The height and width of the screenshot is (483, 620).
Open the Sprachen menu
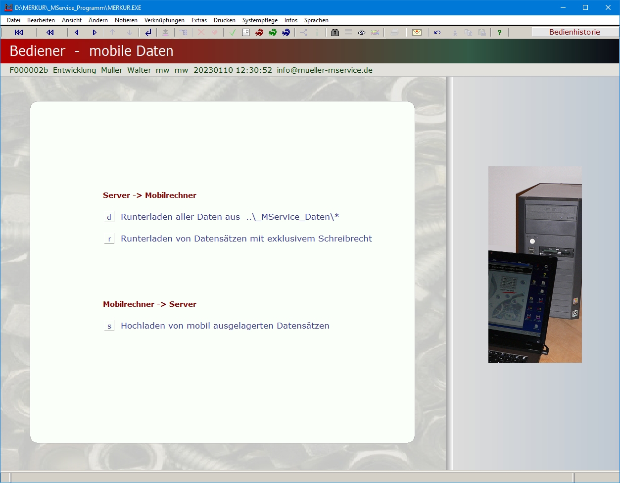[x=316, y=20]
